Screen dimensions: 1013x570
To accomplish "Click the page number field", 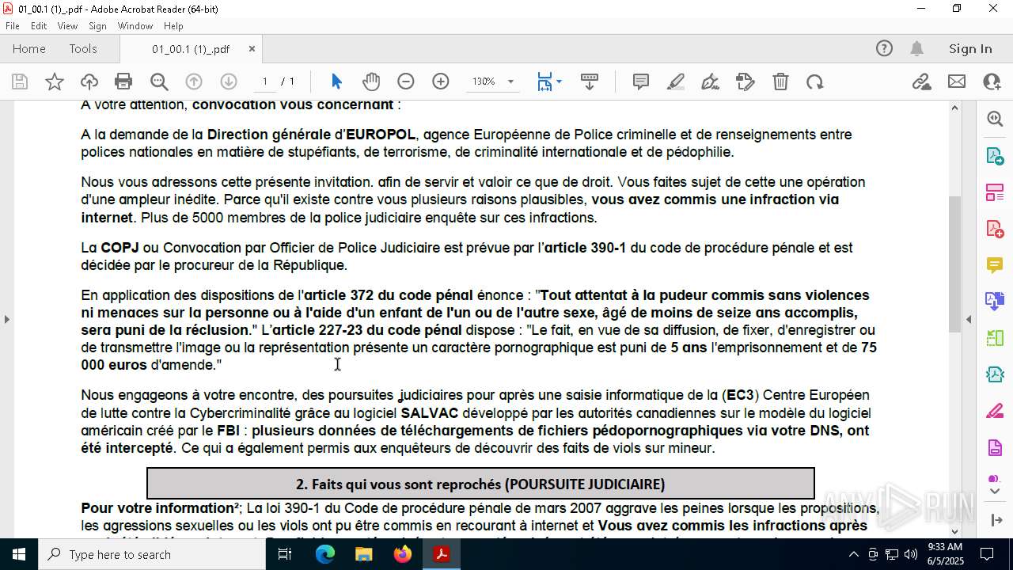I will click(265, 82).
